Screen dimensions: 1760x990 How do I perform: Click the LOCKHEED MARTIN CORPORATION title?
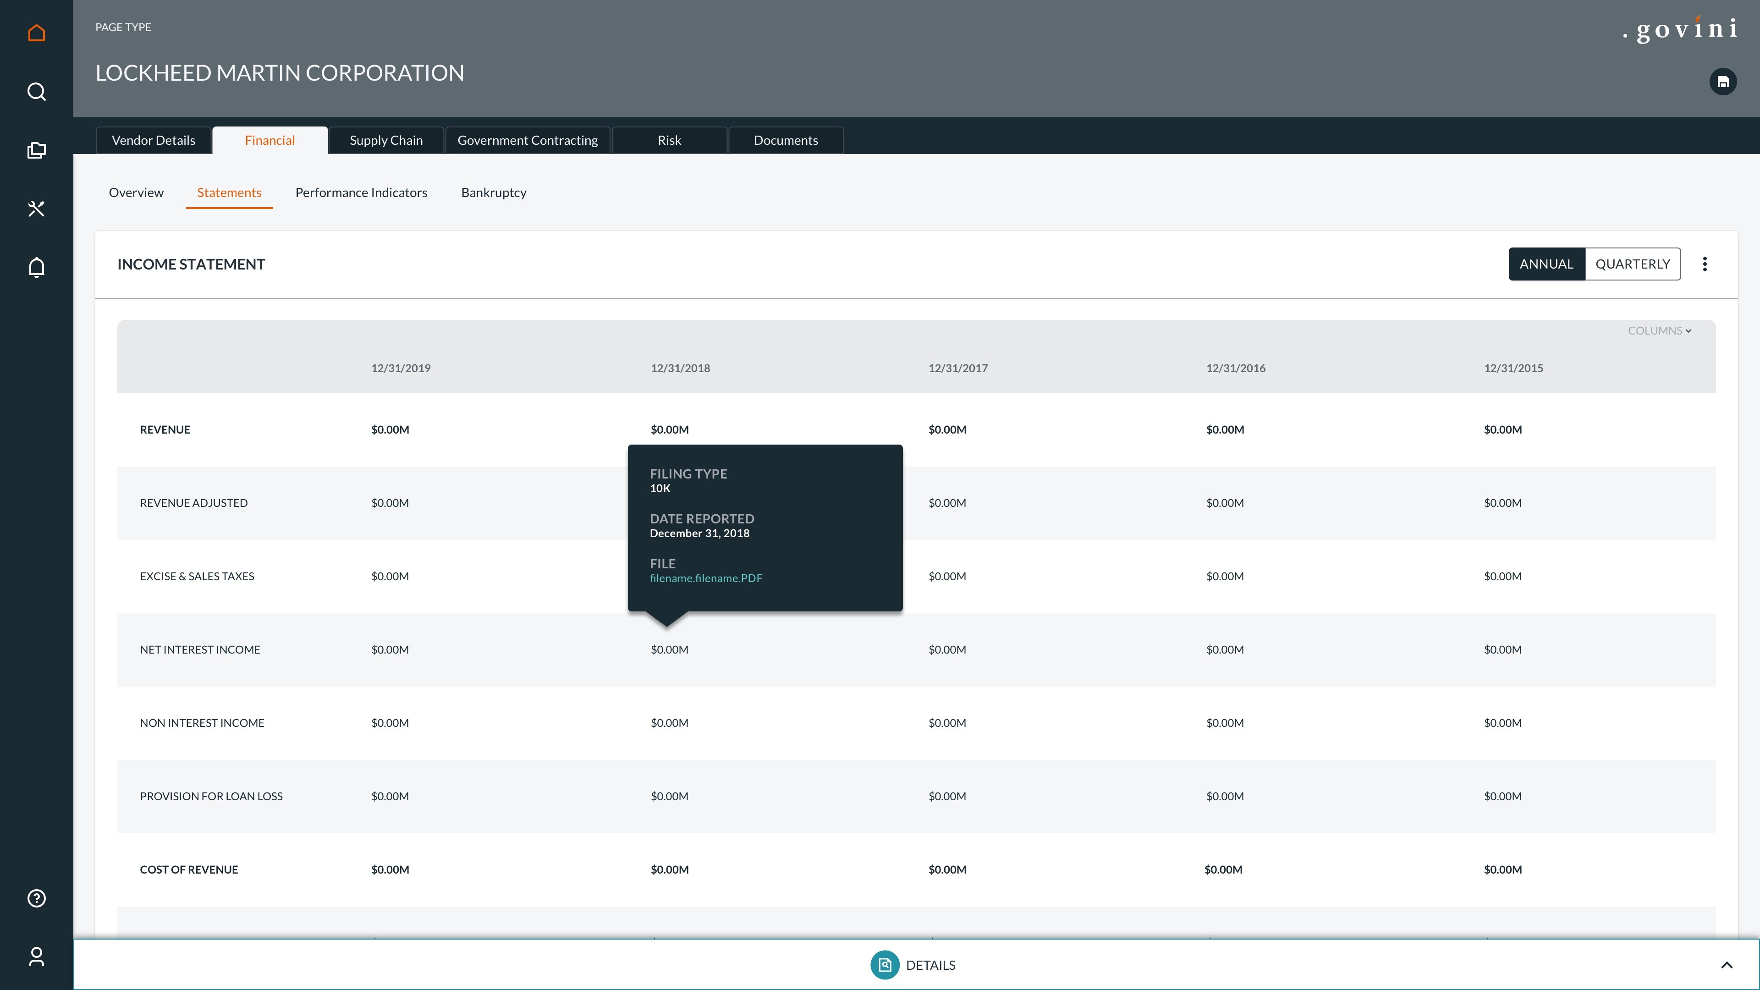[x=280, y=72]
